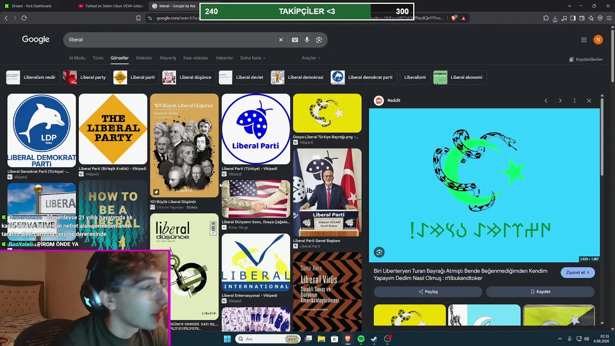Open Steam from the taskbar

click(x=374, y=339)
